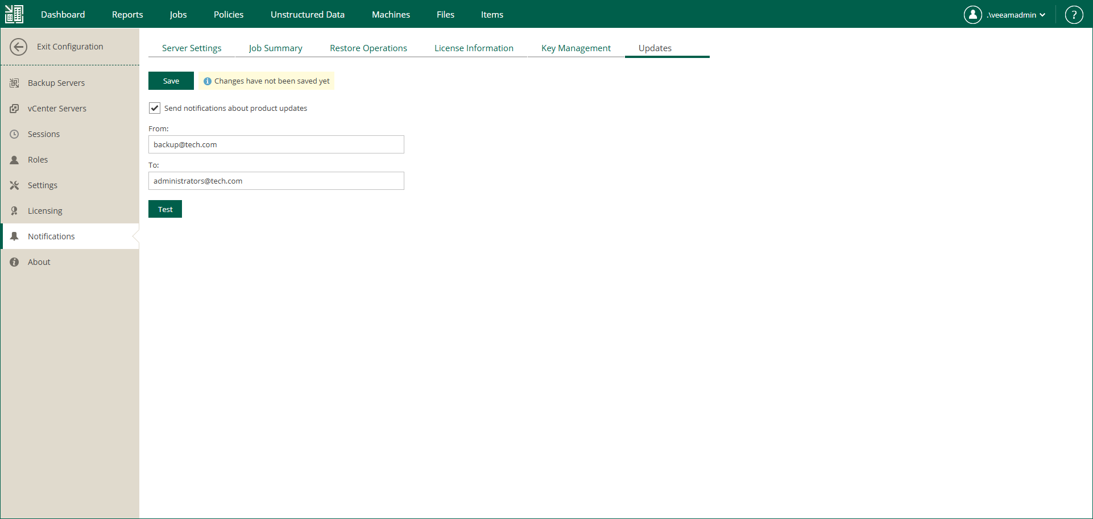Click the About info icon
Viewport: 1093px width, 519px height.
pos(14,262)
